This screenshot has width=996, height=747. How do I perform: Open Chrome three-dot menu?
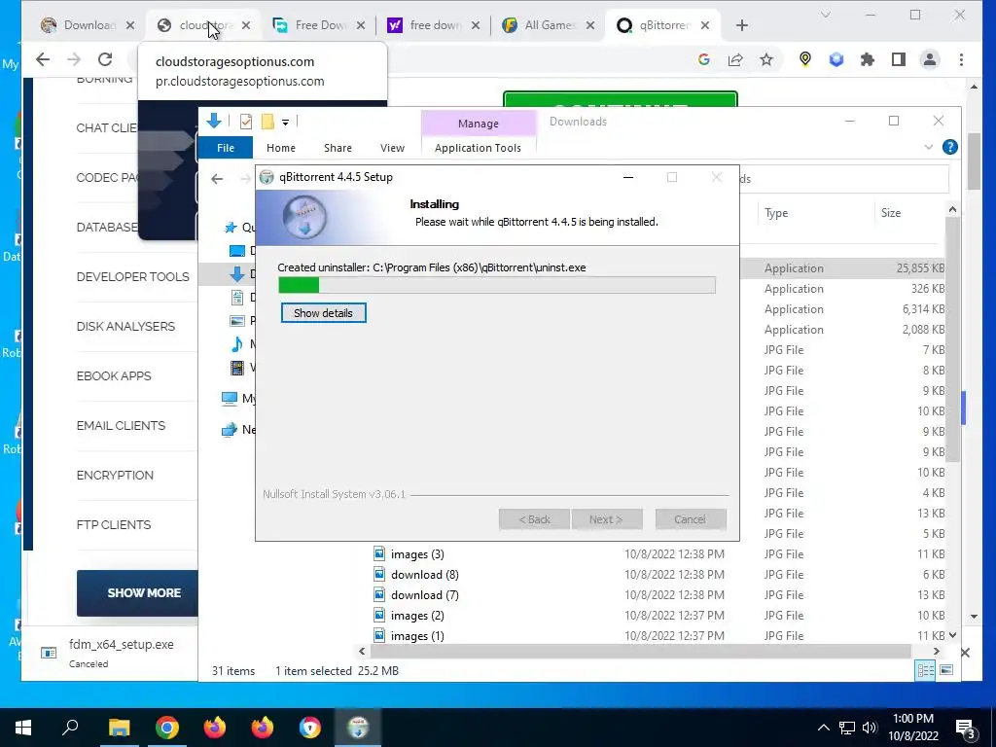(961, 59)
